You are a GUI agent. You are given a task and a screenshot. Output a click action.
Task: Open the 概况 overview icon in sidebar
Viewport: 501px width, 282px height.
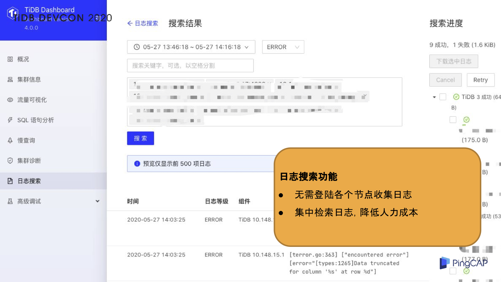pyautogui.click(x=10, y=59)
